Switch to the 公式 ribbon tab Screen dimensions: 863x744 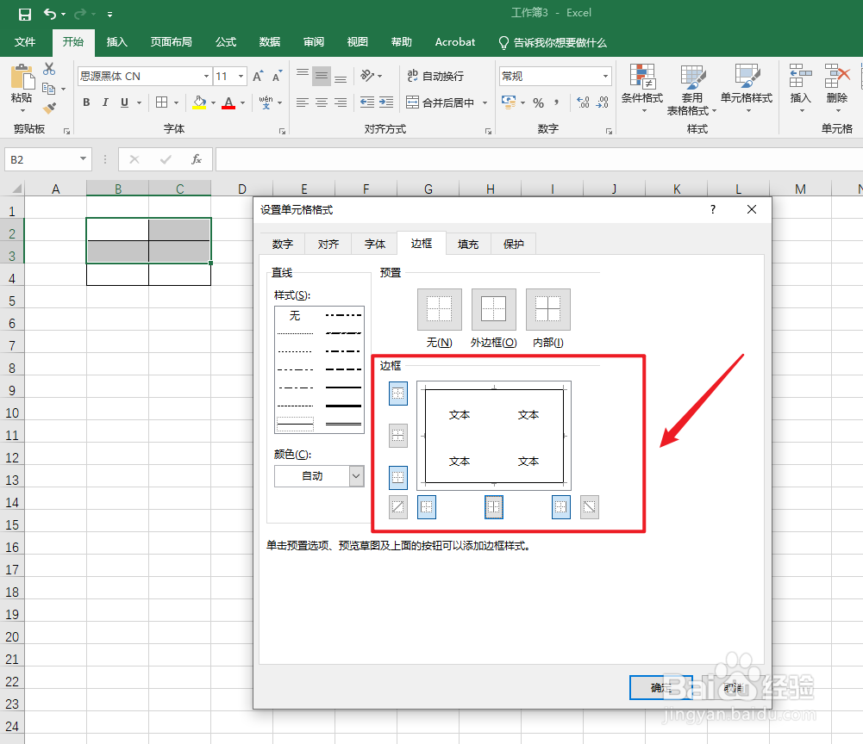[226, 42]
